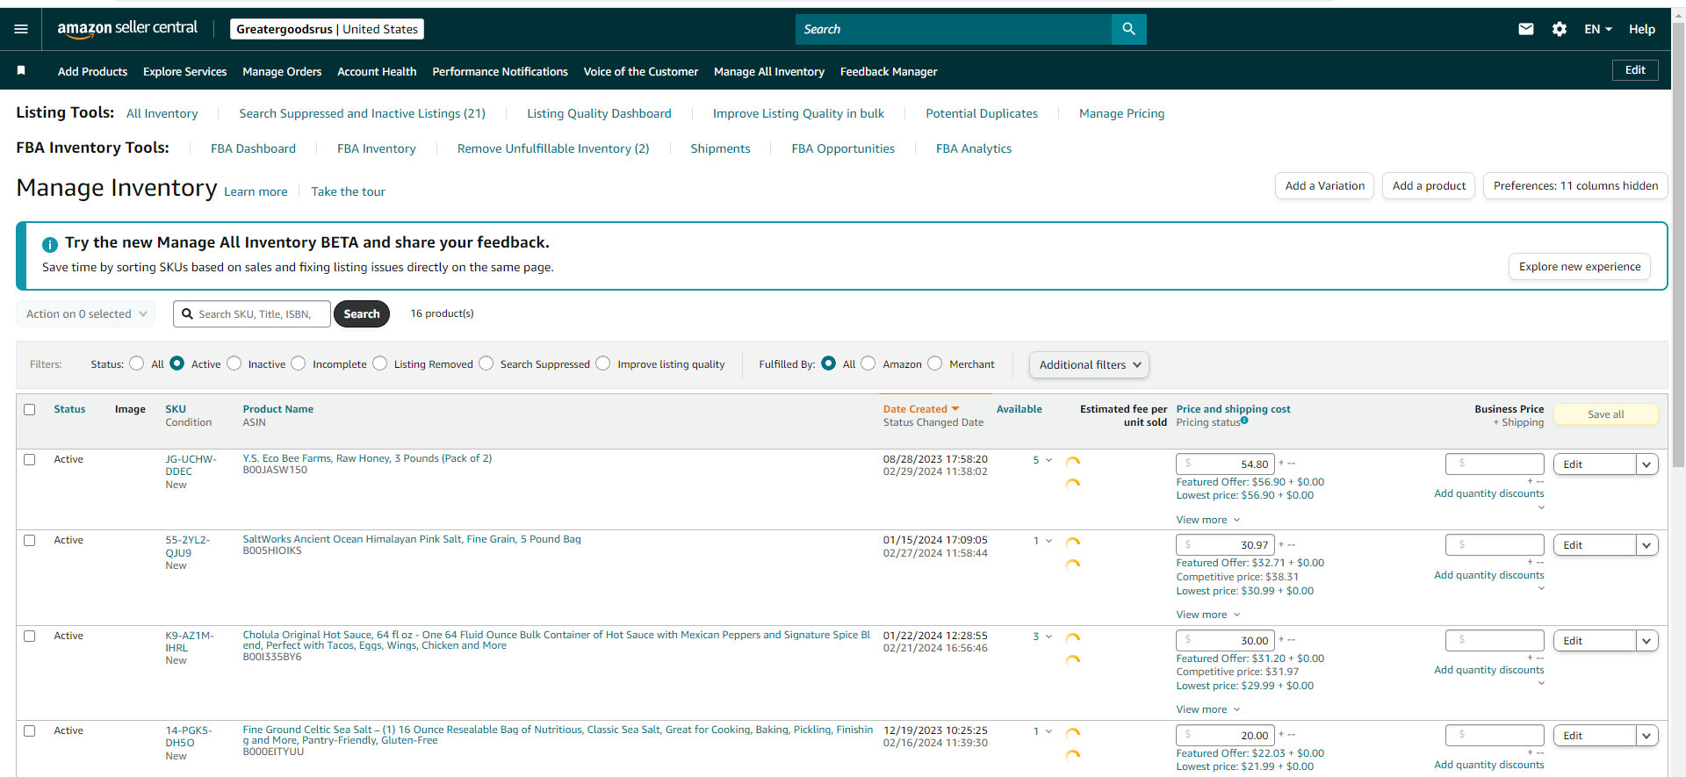Select Fulfilled By Amazon radio button
This screenshot has height=777, width=1686.
[868, 363]
